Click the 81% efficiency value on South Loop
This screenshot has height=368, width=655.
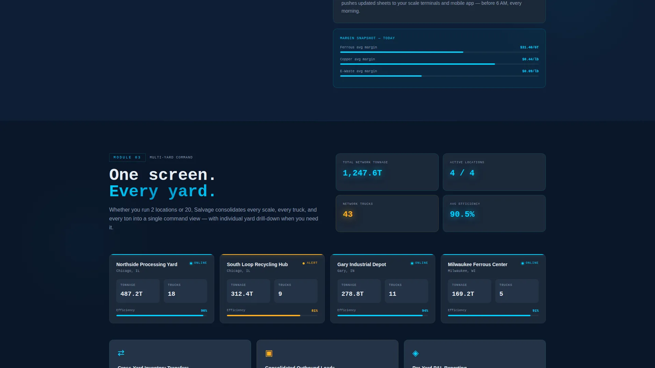(x=315, y=311)
